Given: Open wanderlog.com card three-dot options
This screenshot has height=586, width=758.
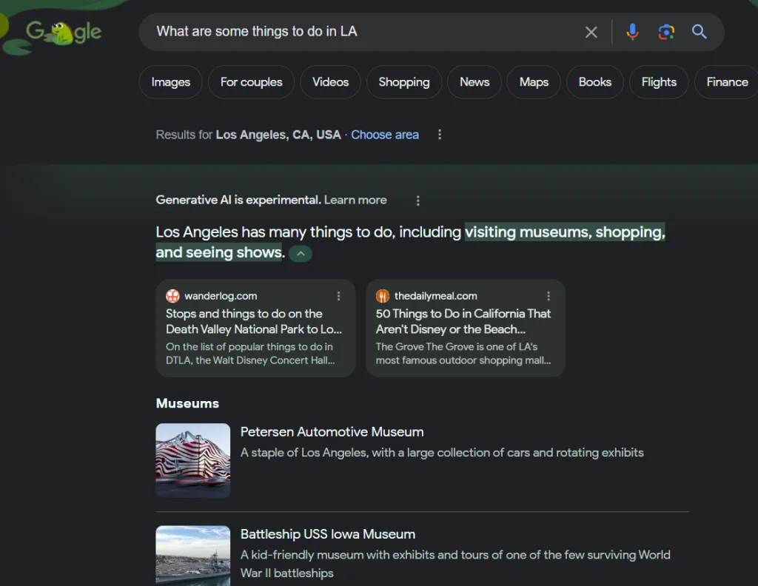Looking at the screenshot, I should (339, 296).
